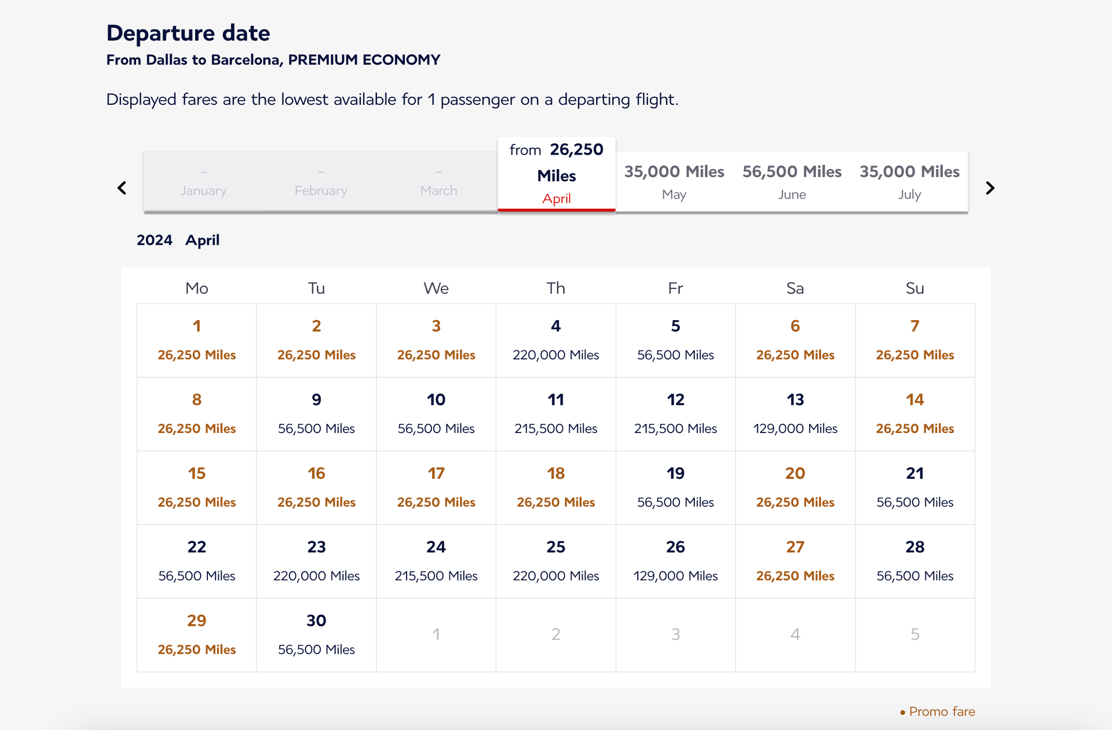Click the left chevron to view earlier months
This screenshot has height=730, width=1112.
[x=122, y=188]
